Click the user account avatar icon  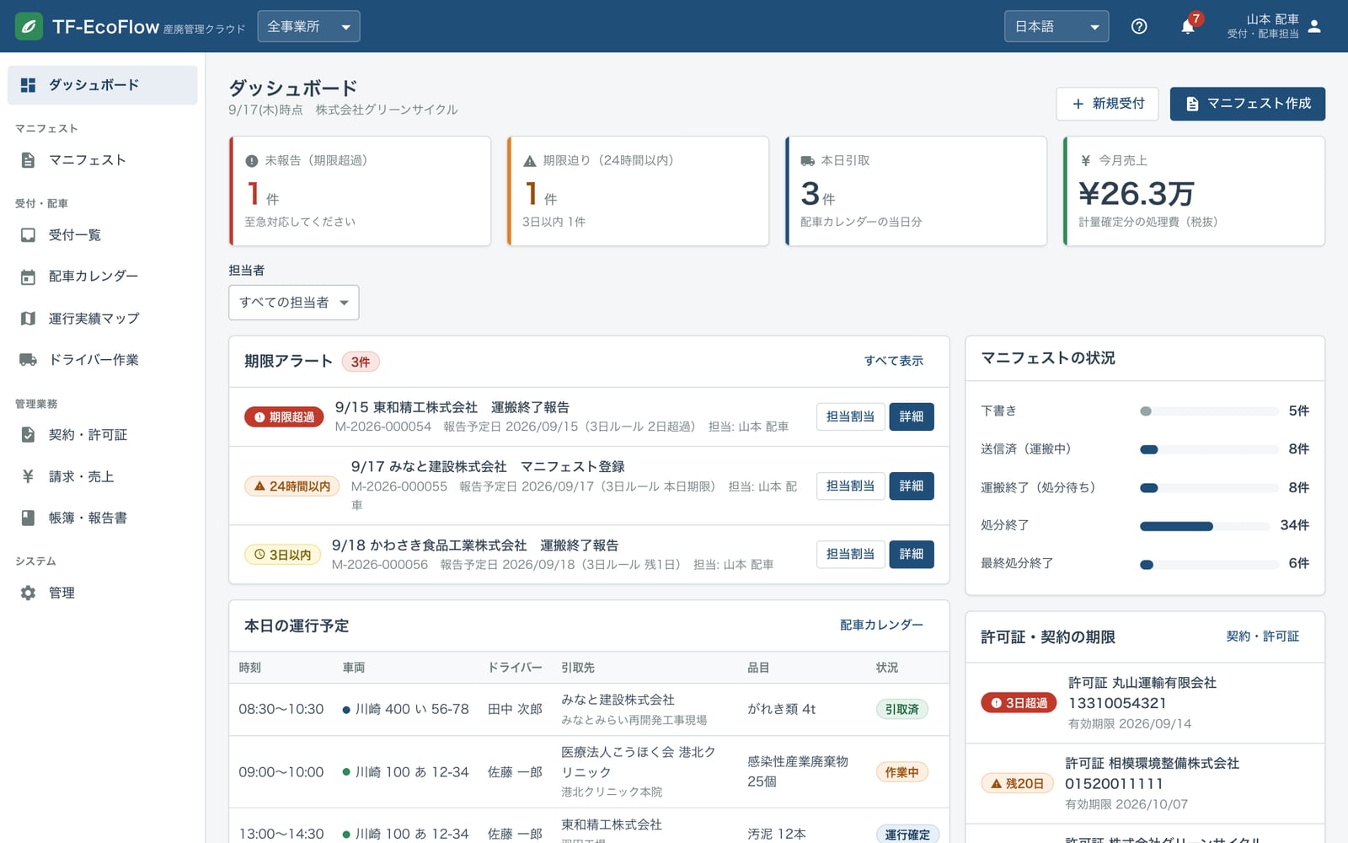1314,26
